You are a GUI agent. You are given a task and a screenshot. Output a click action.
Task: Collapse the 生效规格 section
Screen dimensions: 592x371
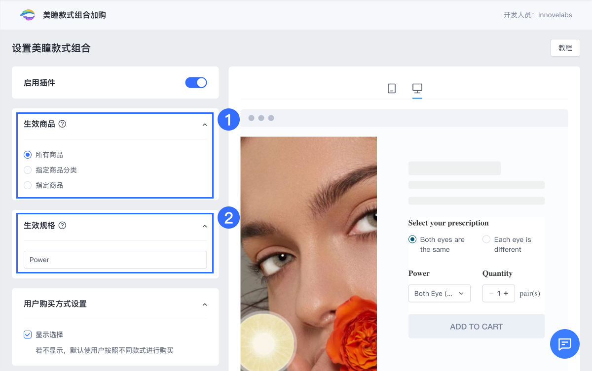click(x=205, y=226)
